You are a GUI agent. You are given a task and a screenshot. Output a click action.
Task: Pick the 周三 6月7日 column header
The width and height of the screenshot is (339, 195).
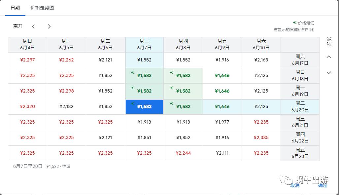tap(144, 44)
